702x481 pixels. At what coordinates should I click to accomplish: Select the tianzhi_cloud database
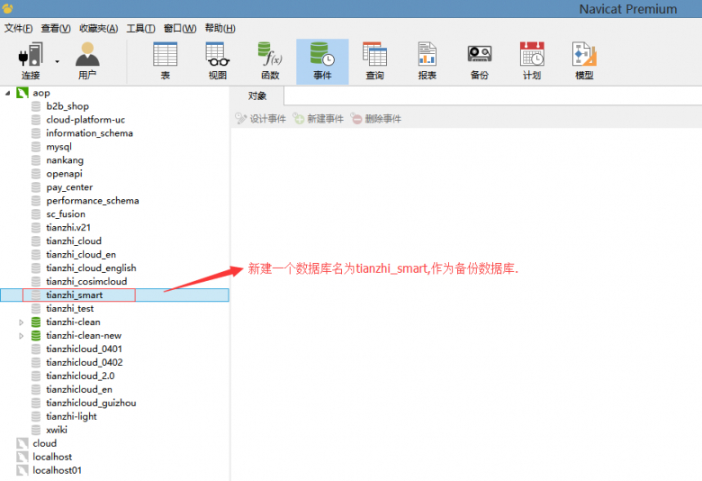[74, 240]
